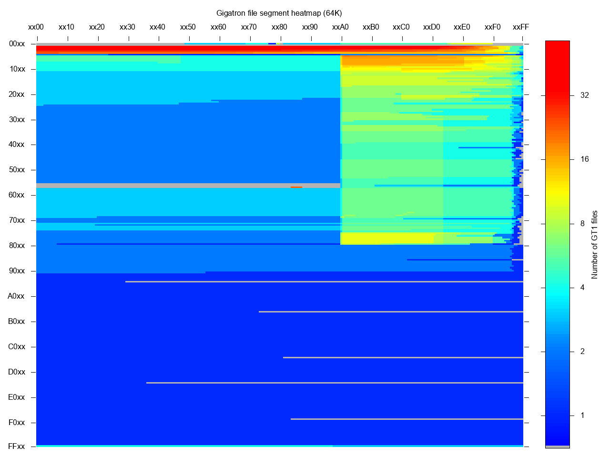This screenshot has height=458, width=610.
Task: Select the xxB0 column label
Action: (x=371, y=27)
